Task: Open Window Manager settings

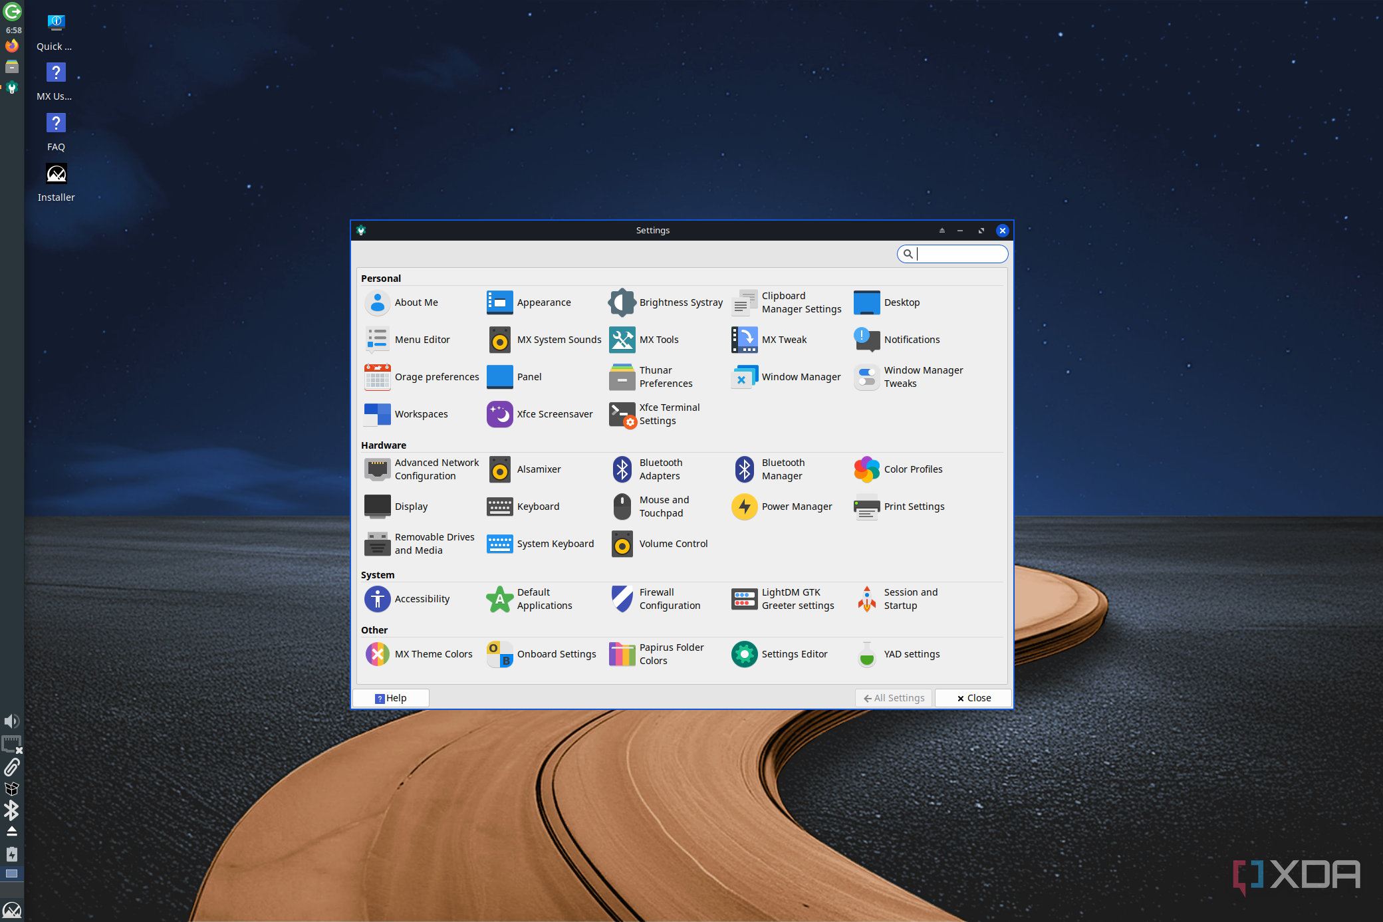Action: coord(787,377)
